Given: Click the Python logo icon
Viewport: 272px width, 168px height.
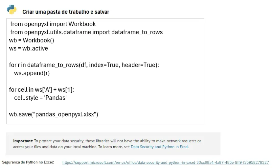Looking at the screenshot, I should point(12,9).
